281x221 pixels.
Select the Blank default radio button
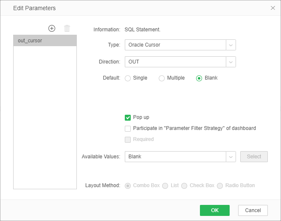(199, 78)
